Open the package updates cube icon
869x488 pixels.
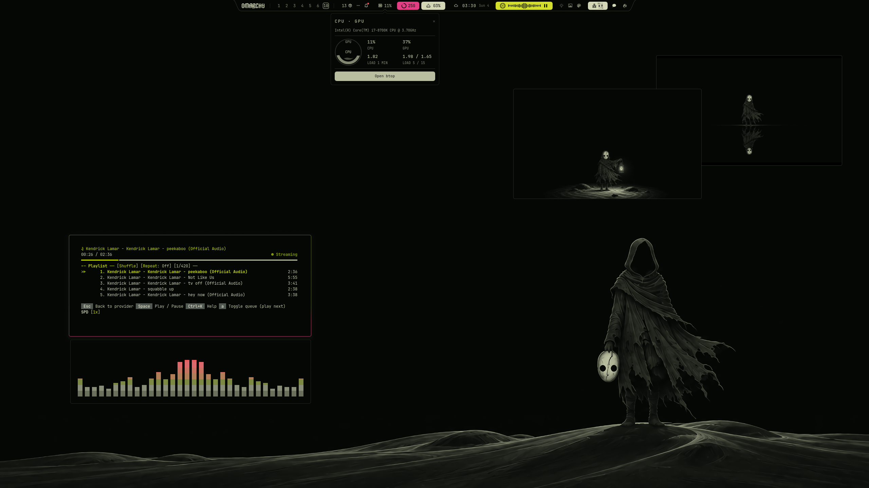point(350,6)
